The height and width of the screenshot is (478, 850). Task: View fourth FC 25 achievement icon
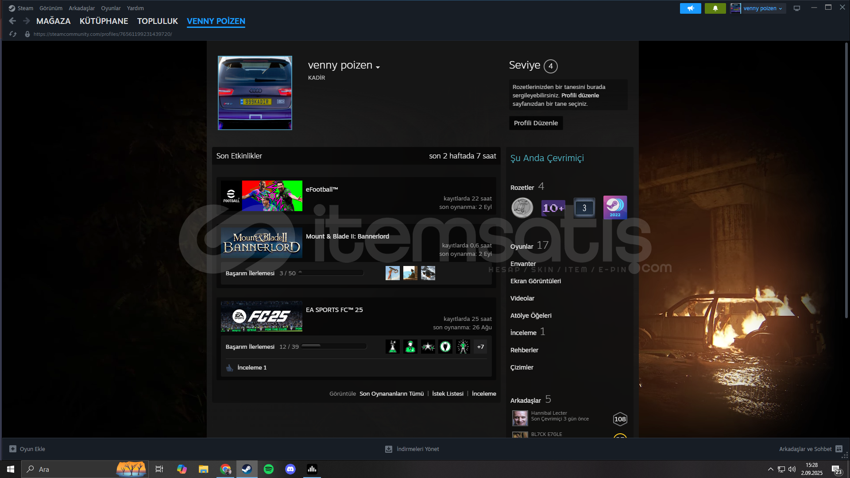coord(445,347)
